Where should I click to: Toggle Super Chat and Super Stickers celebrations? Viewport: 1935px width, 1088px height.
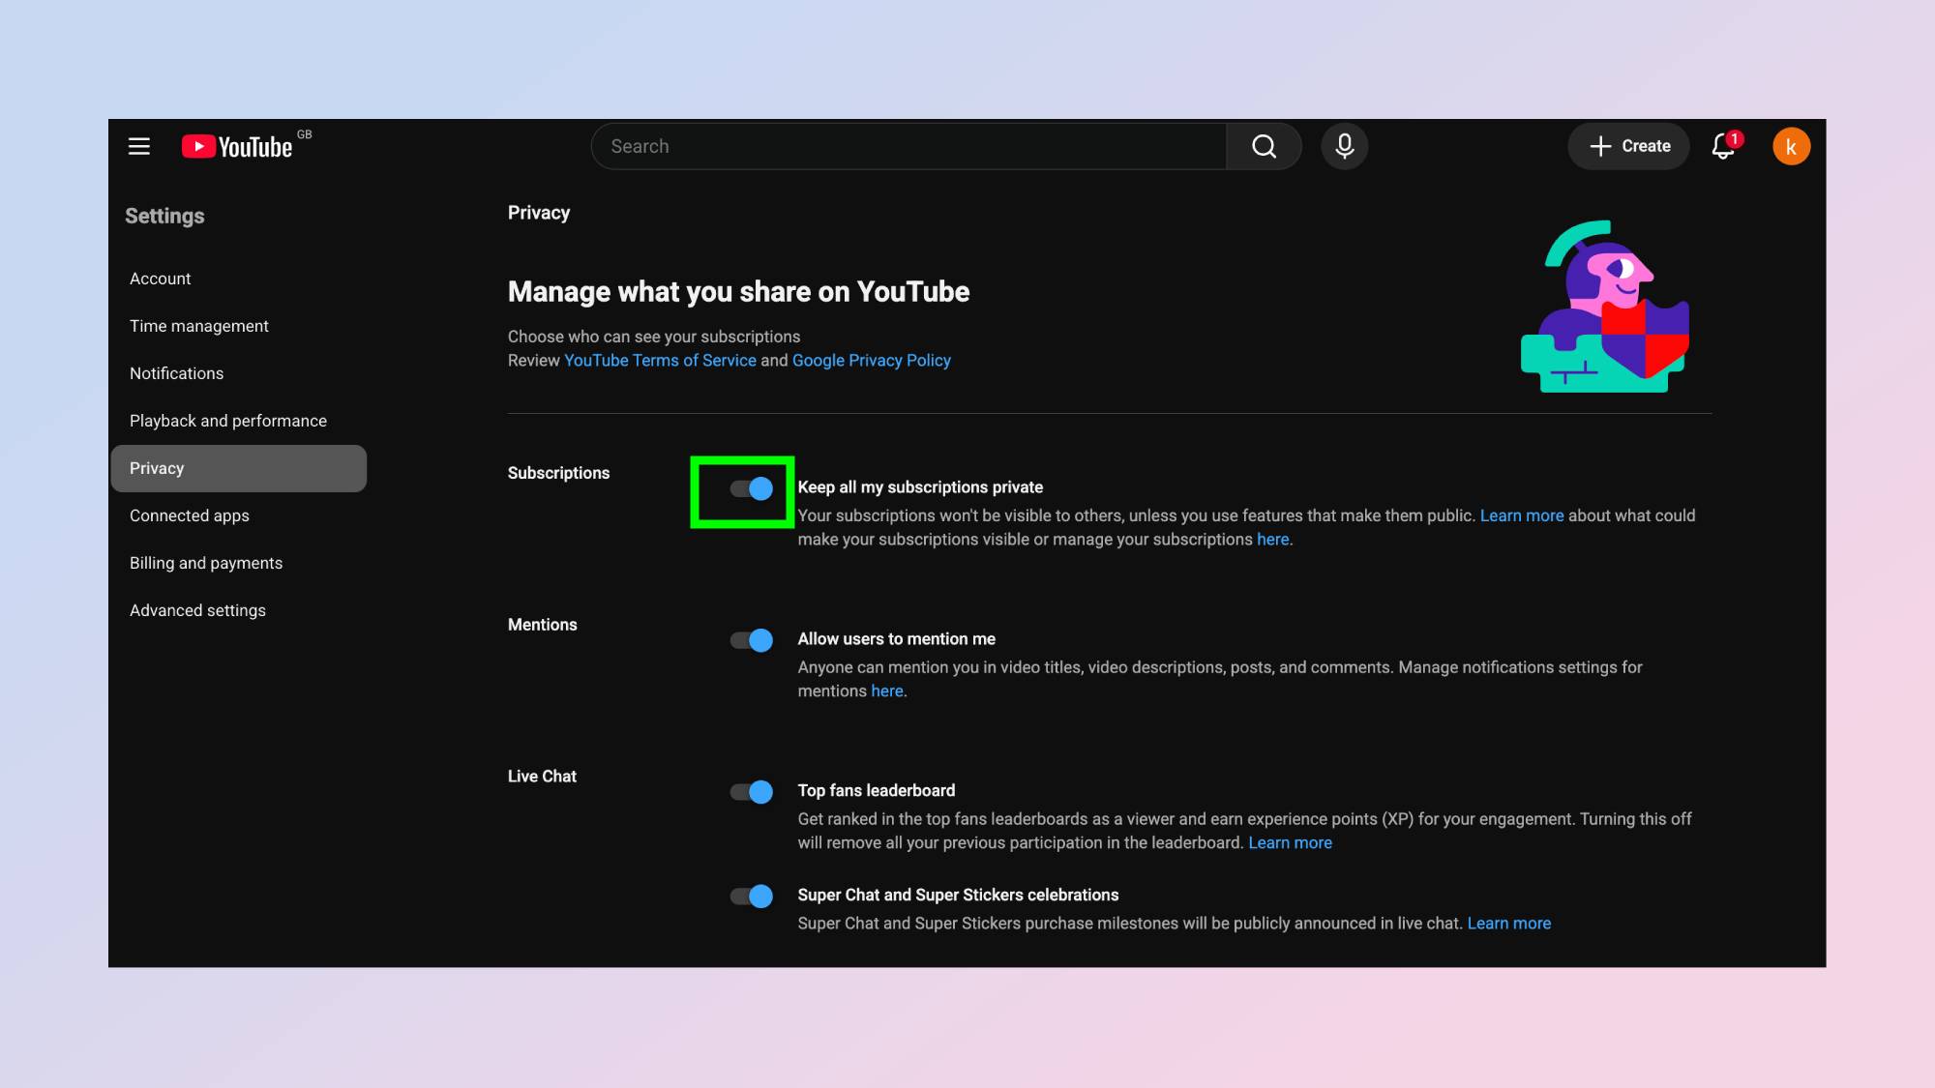752,897
